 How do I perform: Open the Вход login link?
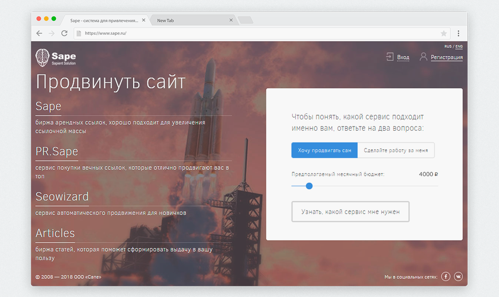click(x=403, y=57)
